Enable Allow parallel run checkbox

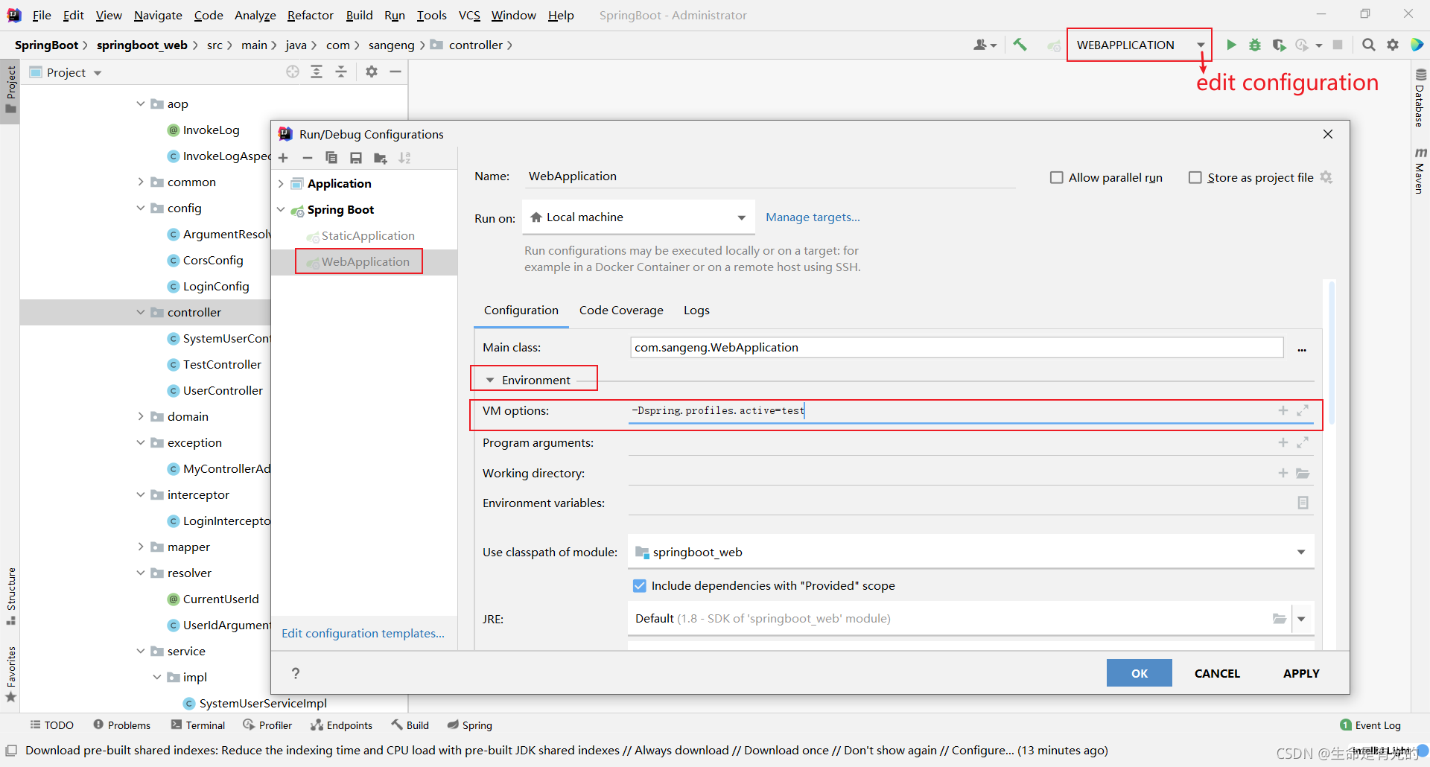coord(1056,177)
